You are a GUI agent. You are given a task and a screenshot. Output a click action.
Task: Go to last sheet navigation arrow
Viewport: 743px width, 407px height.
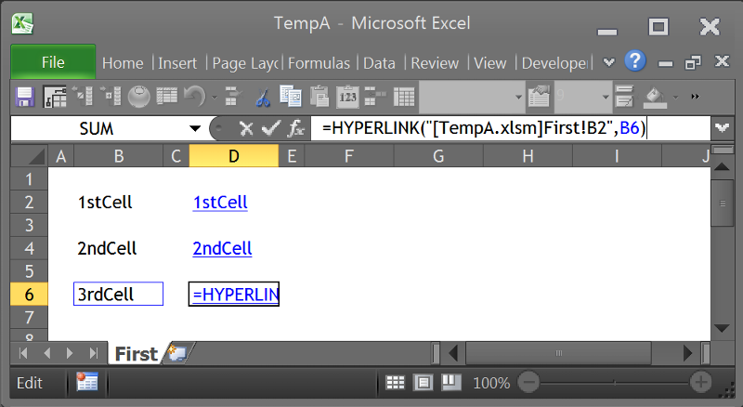[94, 353]
